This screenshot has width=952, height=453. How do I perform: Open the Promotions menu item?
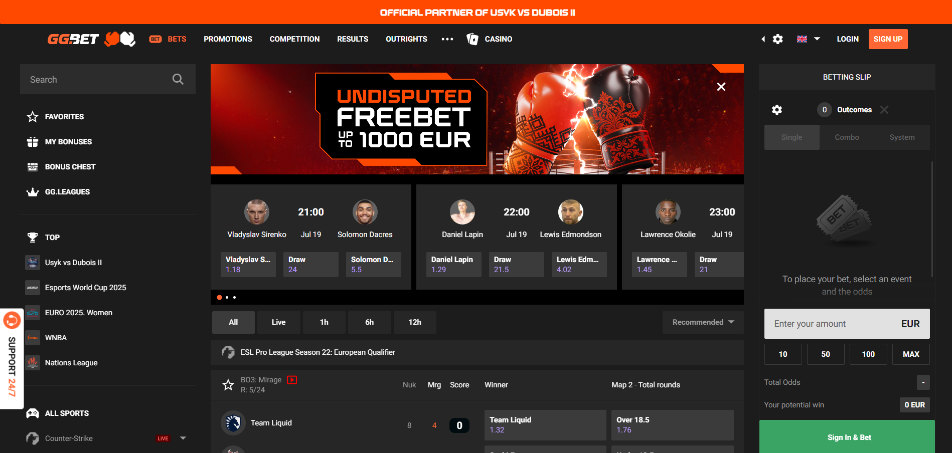[228, 39]
